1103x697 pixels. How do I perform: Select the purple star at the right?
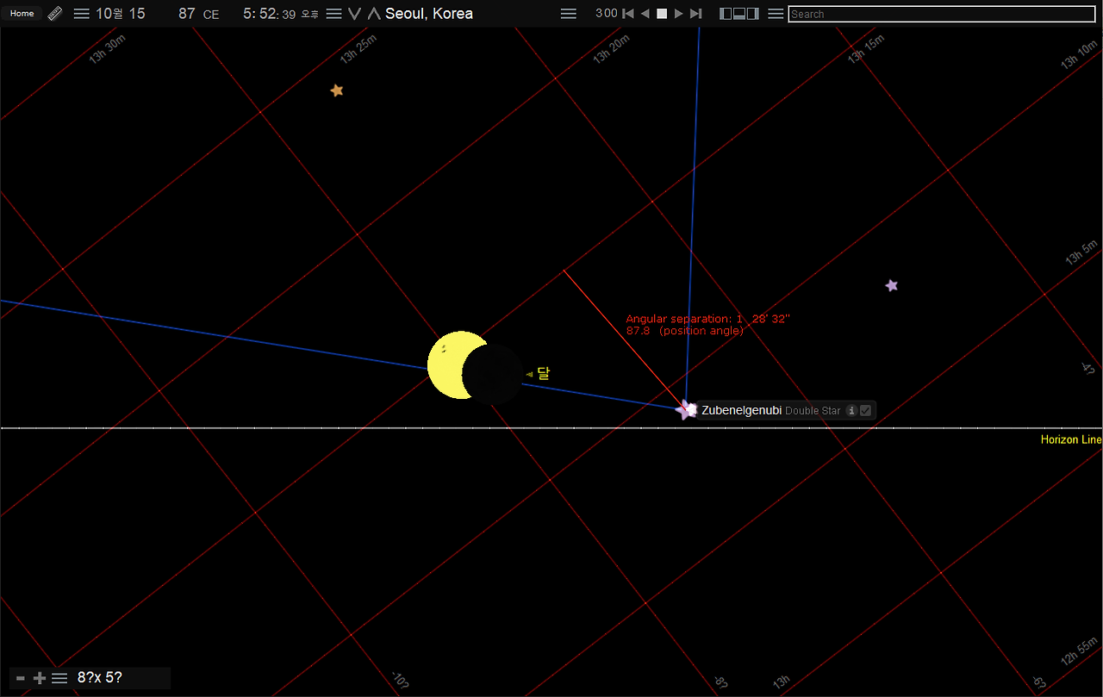[x=892, y=285]
